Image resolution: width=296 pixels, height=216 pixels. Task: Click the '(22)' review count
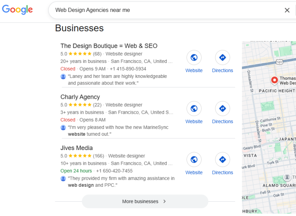(97, 105)
